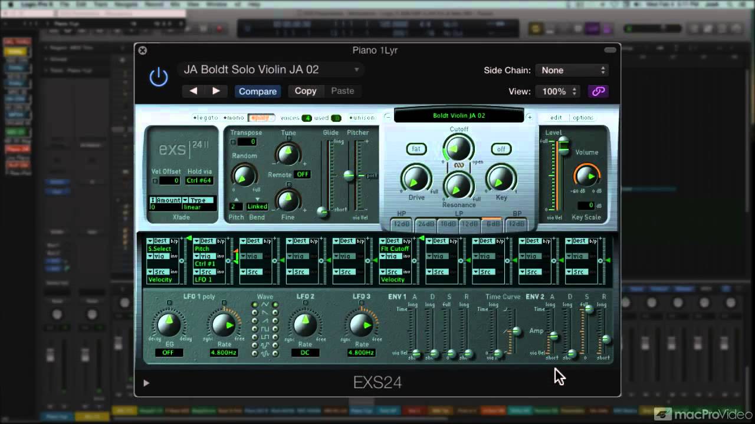755x424 pixels.
Task: Click the Key Scale dB field
Action: pos(585,206)
